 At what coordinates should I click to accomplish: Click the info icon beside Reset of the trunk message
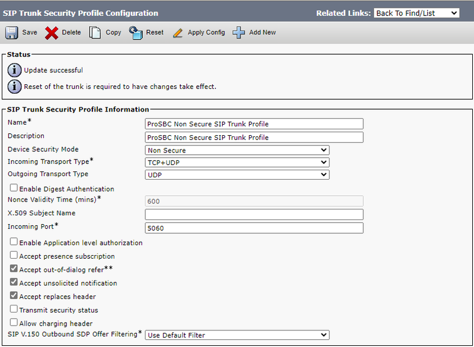pos(14,87)
